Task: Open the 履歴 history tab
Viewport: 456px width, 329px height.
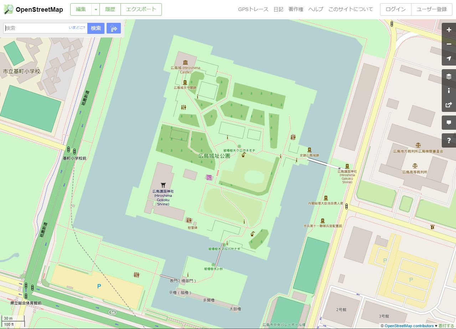Action: [110, 10]
